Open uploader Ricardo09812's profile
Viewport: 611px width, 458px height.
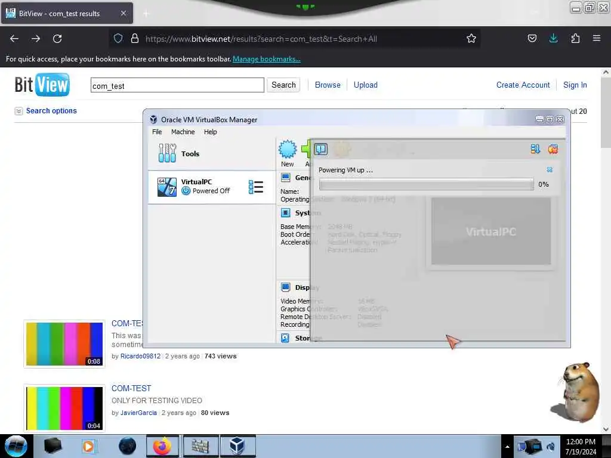(x=140, y=356)
